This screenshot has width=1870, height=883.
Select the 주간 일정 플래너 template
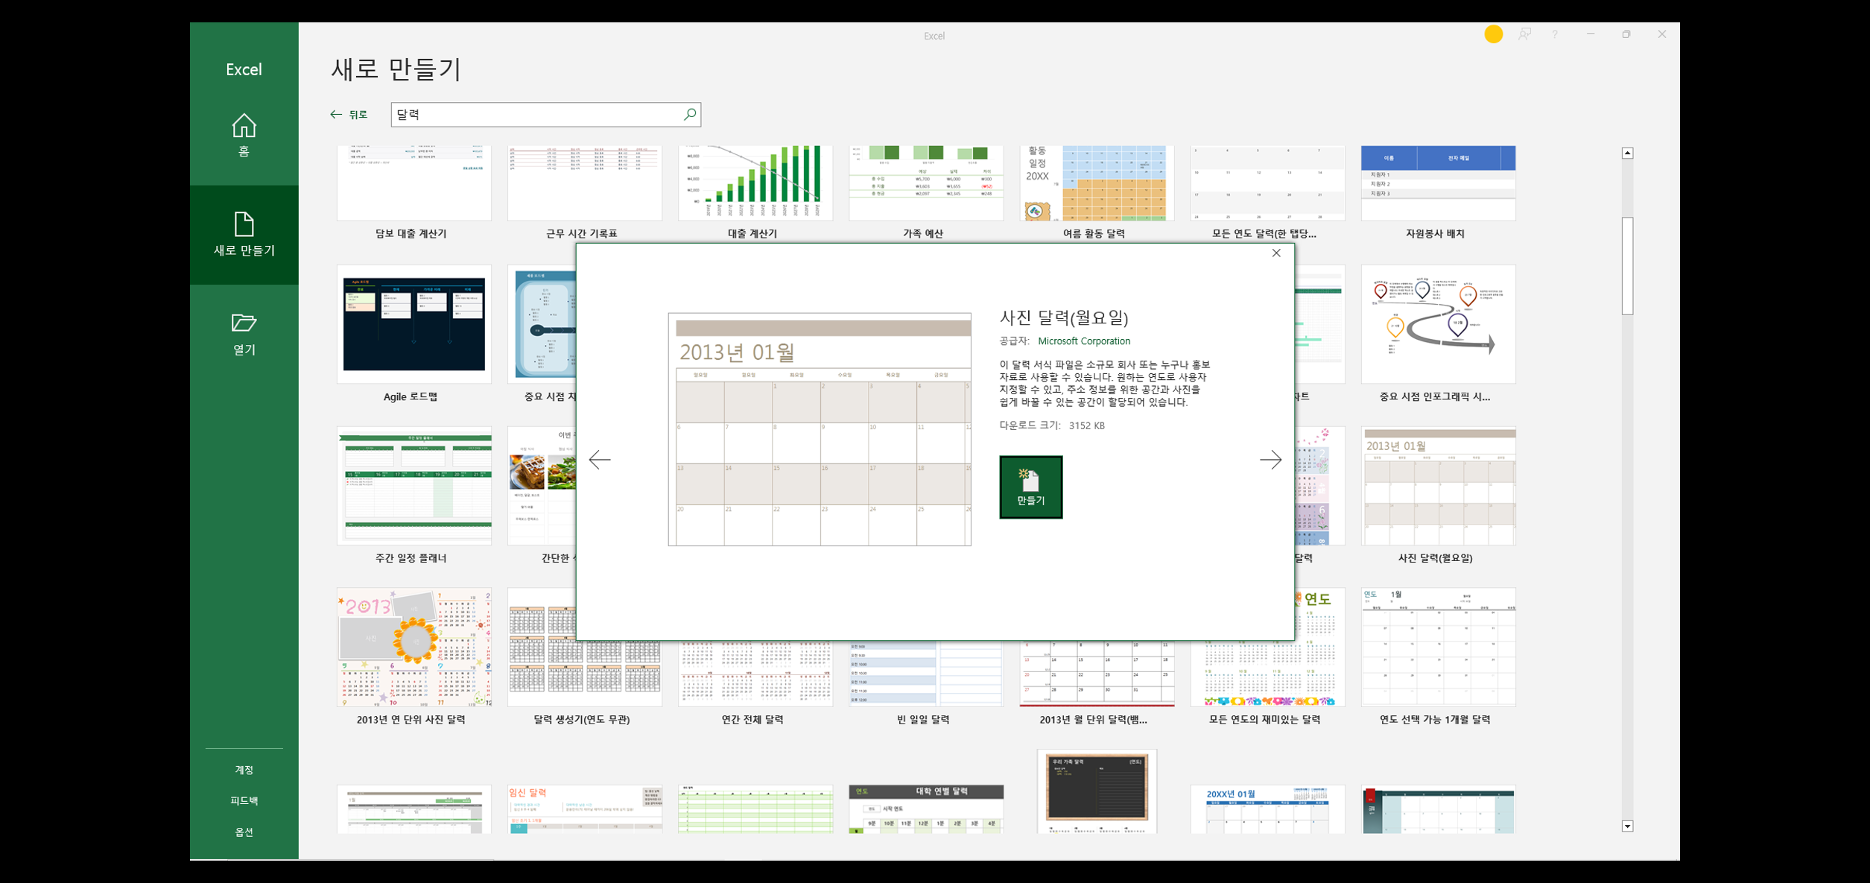[413, 486]
